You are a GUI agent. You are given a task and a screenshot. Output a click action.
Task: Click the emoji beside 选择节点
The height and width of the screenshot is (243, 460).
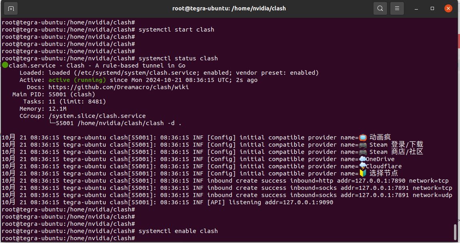pos(363,173)
